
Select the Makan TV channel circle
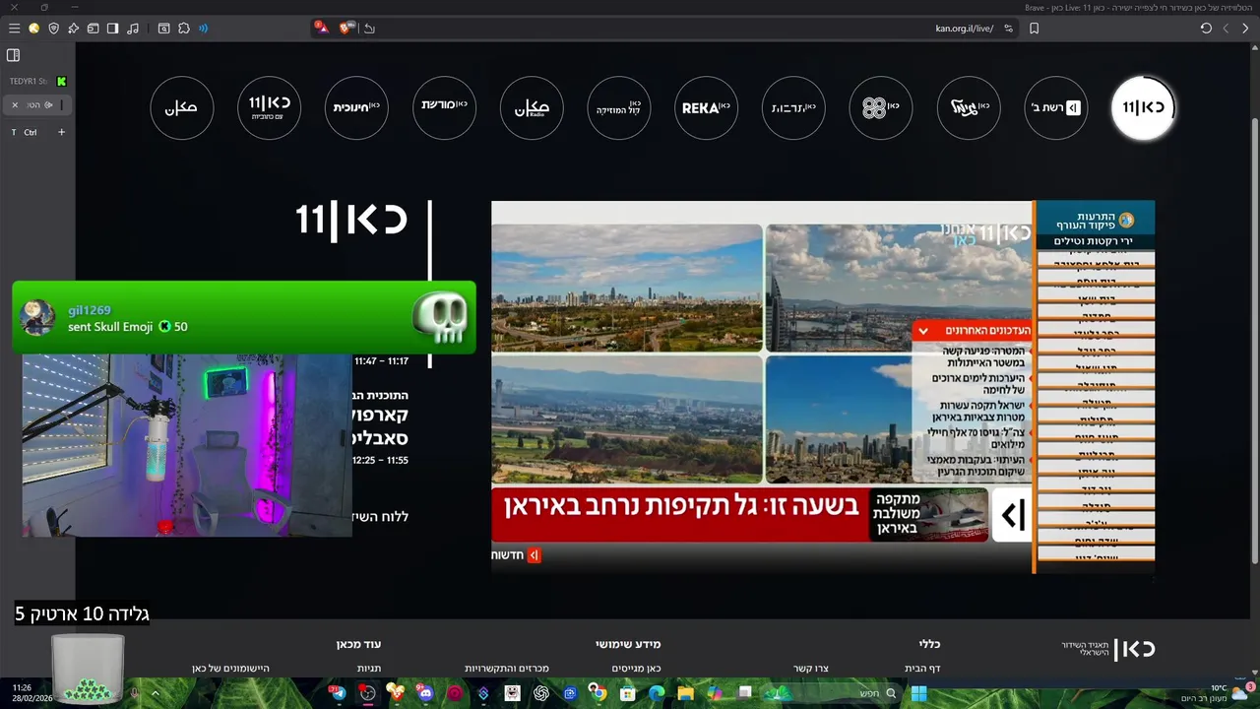[x=182, y=107]
